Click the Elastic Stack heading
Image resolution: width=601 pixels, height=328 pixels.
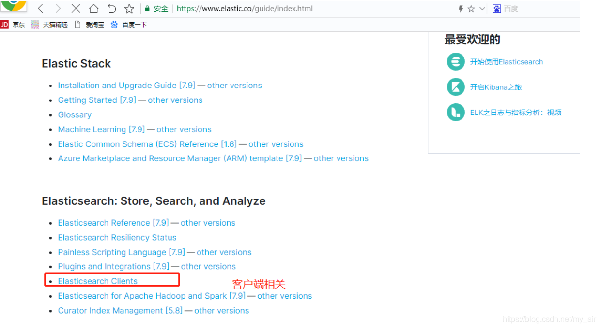(x=76, y=64)
